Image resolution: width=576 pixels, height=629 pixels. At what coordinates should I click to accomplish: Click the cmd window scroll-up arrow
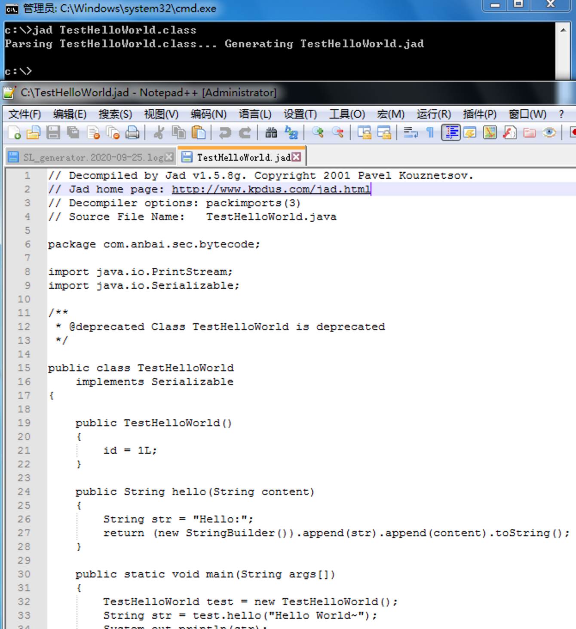click(563, 30)
